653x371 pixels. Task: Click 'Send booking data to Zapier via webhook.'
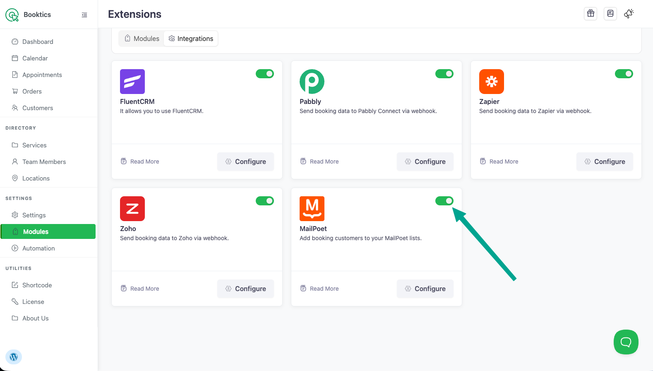535,111
